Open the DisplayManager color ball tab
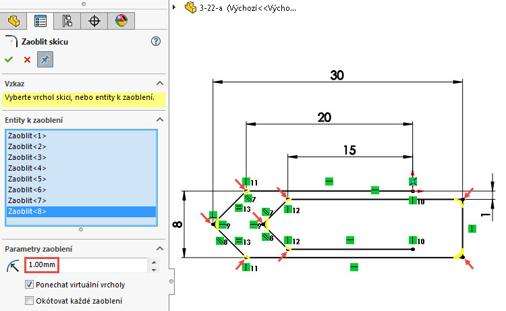The width and height of the screenshot is (506, 311). (121, 20)
